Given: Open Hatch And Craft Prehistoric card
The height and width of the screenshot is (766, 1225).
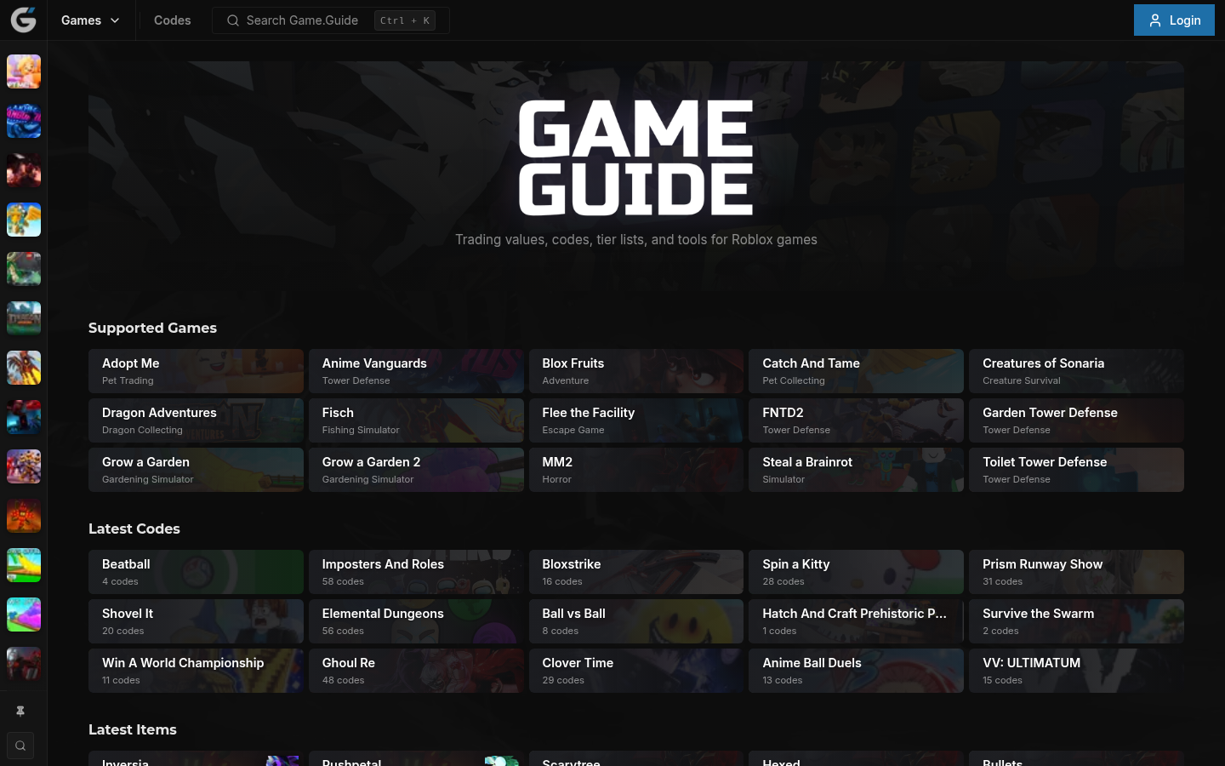Looking at the screenshot, I should [x=856, y=621].
